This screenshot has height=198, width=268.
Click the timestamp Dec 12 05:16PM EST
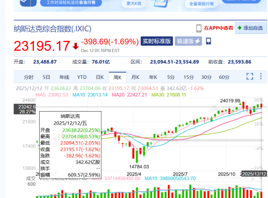[100, 50]
